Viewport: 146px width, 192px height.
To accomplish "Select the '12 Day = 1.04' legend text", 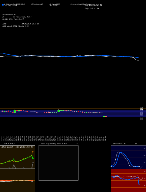I will tap(11, 6).
